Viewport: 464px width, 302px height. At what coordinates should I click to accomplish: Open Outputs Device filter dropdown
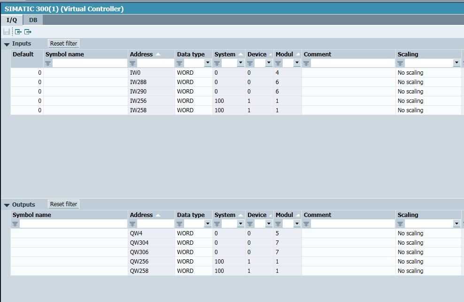[x=269, y=224]
